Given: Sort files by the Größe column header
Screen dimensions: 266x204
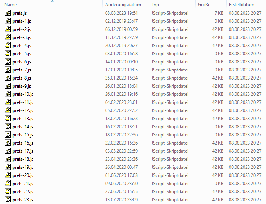Looking at the screenshot, I should click(204, 5).
